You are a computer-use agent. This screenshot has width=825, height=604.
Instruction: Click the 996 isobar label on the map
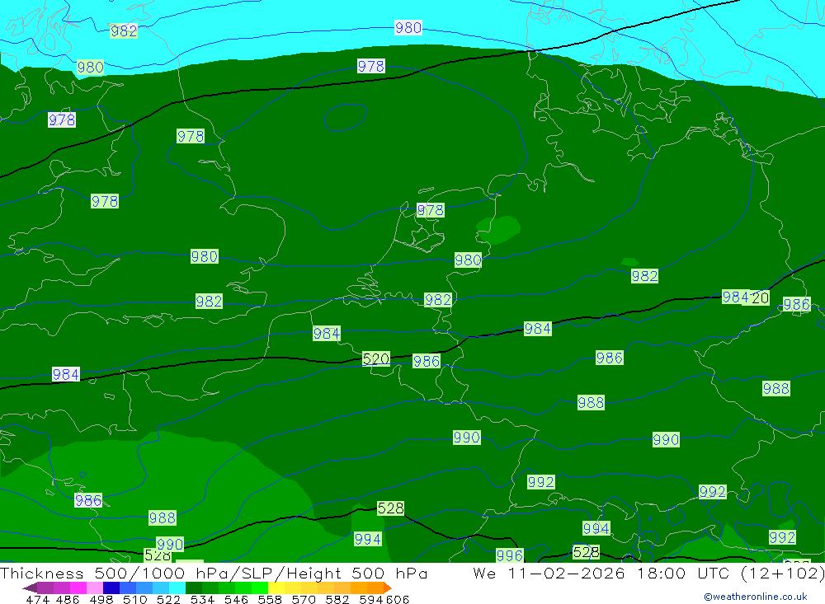coord(509,555)
